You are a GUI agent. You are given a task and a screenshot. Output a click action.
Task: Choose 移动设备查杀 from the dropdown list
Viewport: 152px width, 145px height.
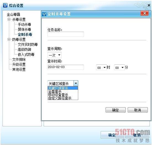(x=63, y=95)
